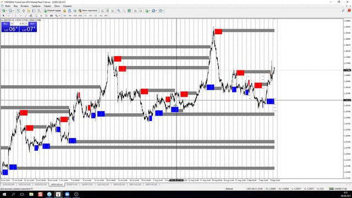Open the Сервис menu
Viewport: 352px width, 198px height.
point(47,6)
